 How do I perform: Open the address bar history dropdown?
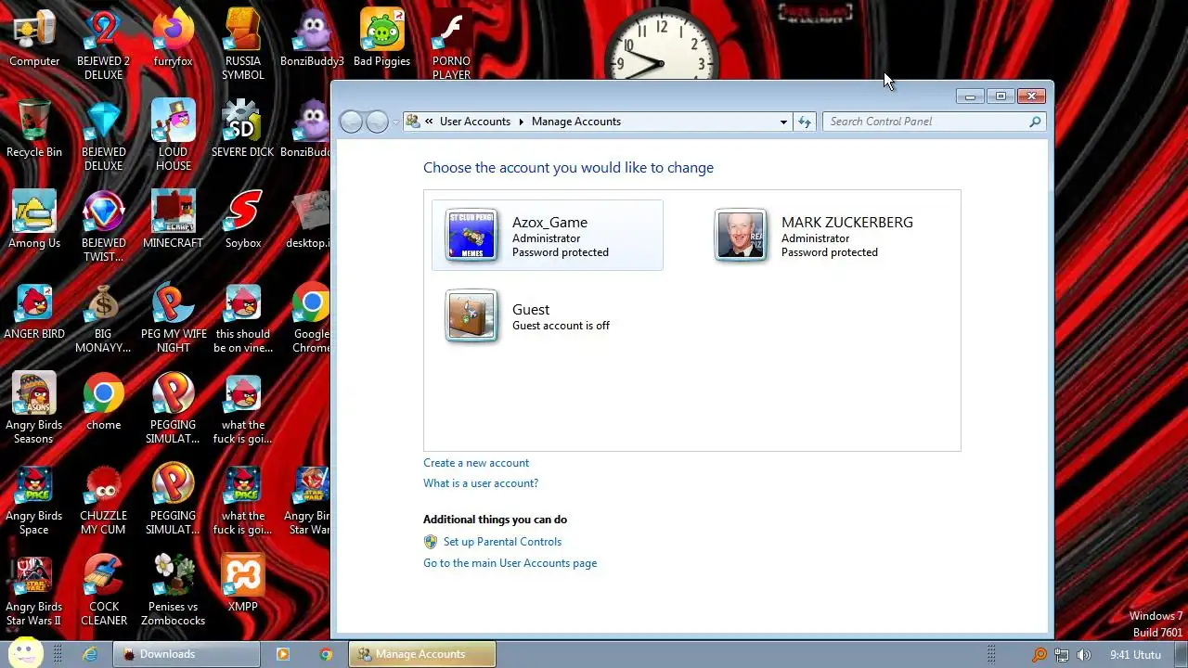[x=783, y=122]
